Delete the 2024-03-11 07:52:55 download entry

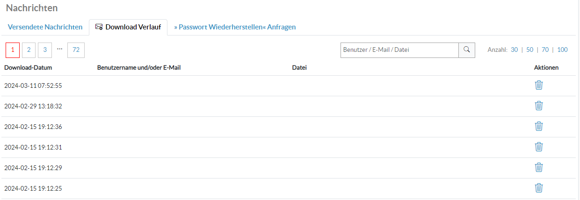[x=539, y=85]
